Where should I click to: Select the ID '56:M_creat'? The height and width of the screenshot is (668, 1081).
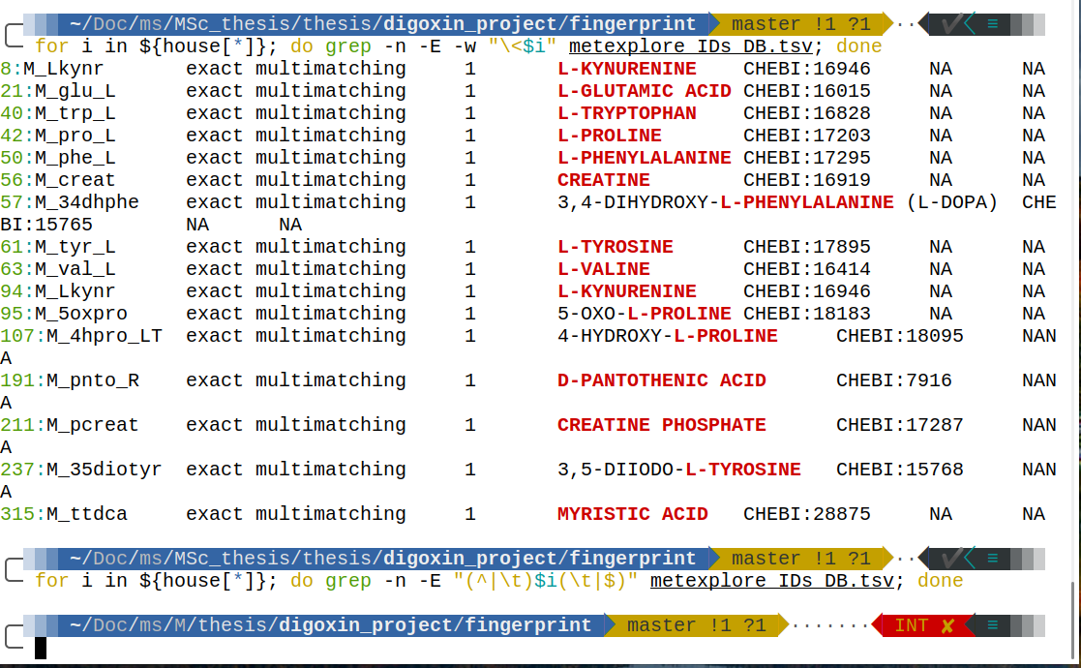[58, 180]
